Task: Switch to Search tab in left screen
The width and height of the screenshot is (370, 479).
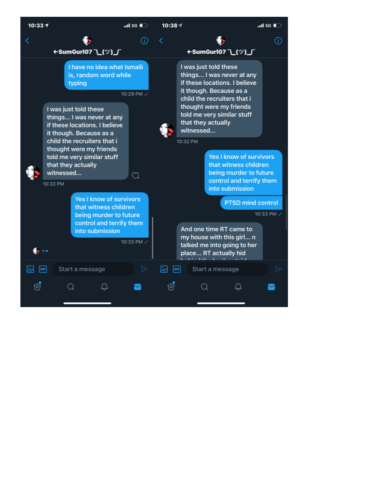Action: click(71, 287)
